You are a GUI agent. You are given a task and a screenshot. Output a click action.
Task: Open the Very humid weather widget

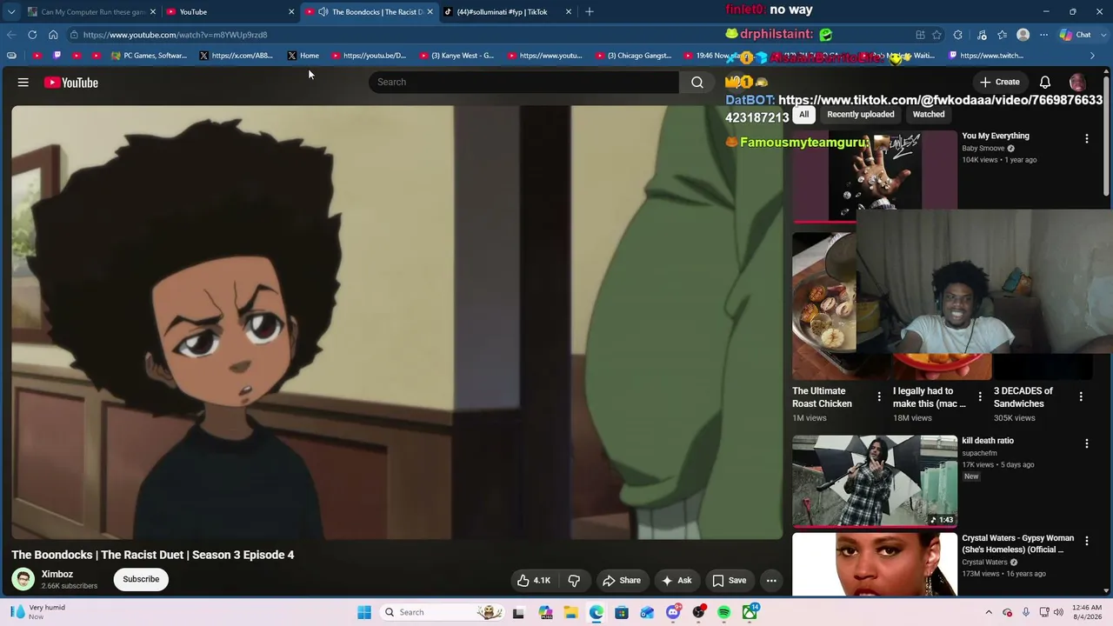37,612
